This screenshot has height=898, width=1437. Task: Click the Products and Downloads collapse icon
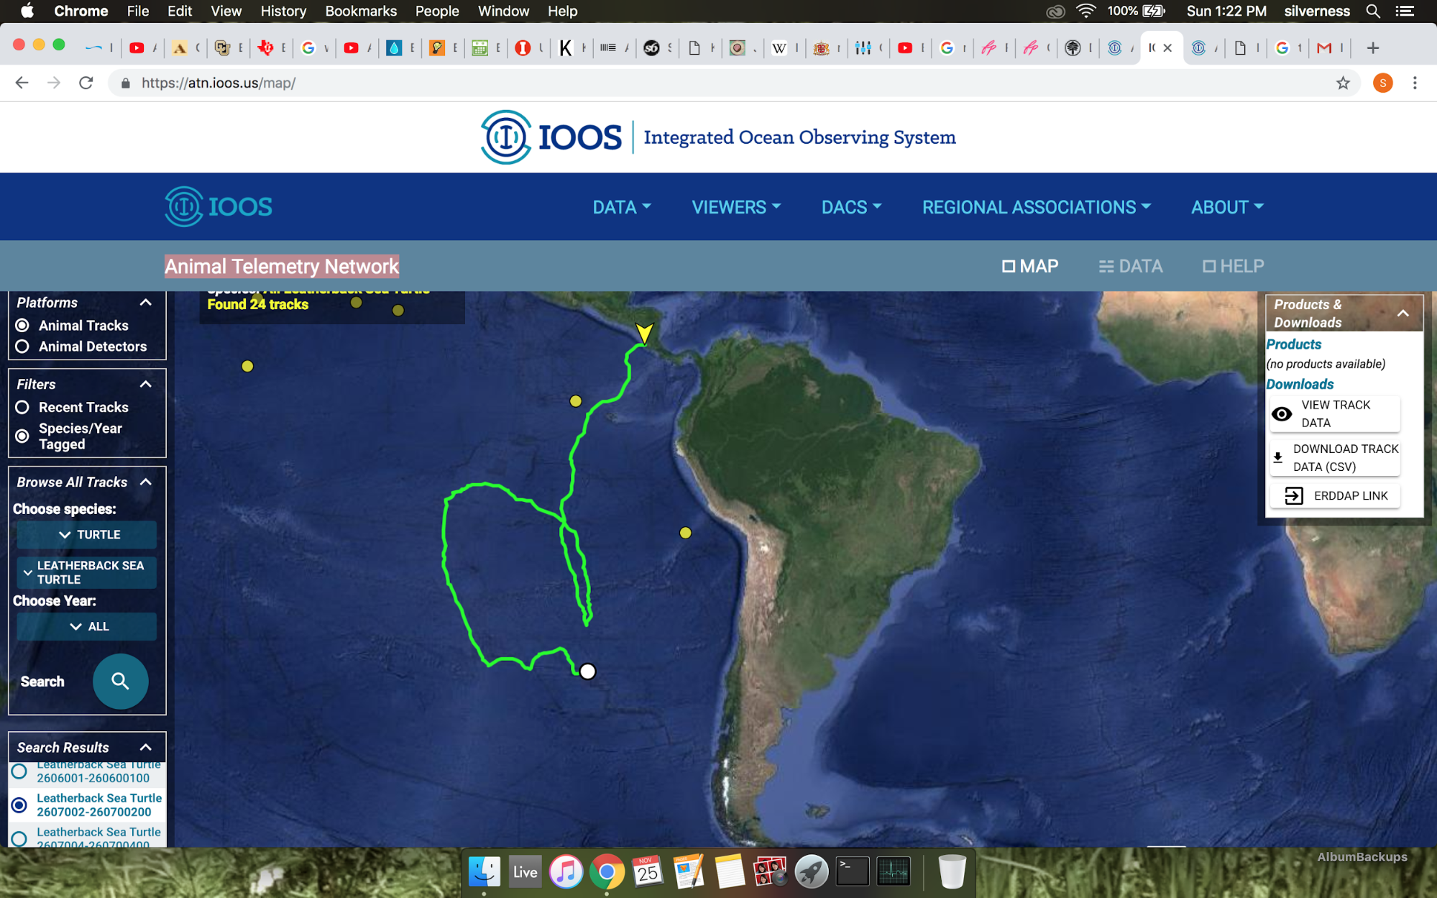1404,313
